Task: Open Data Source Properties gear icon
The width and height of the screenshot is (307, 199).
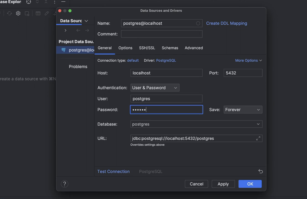Action: coord(18,13)
